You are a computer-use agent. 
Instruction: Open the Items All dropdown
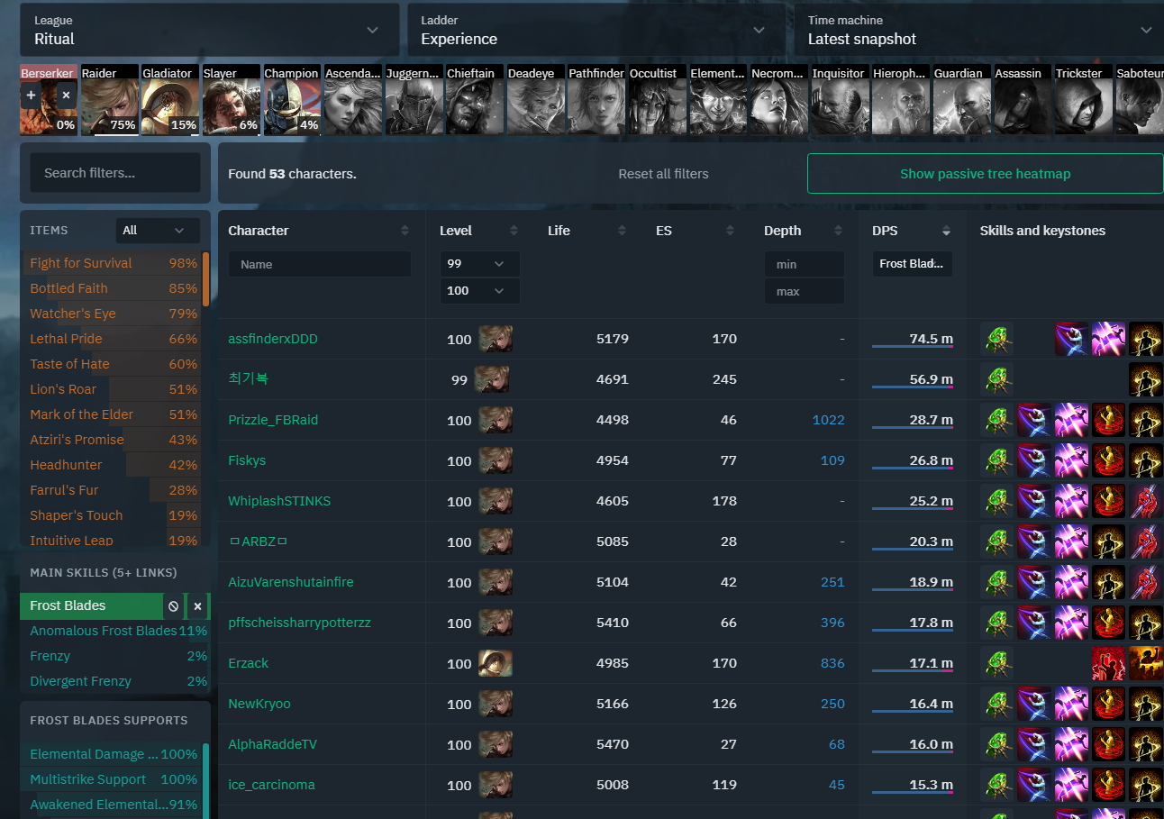(x=159, y=231)
